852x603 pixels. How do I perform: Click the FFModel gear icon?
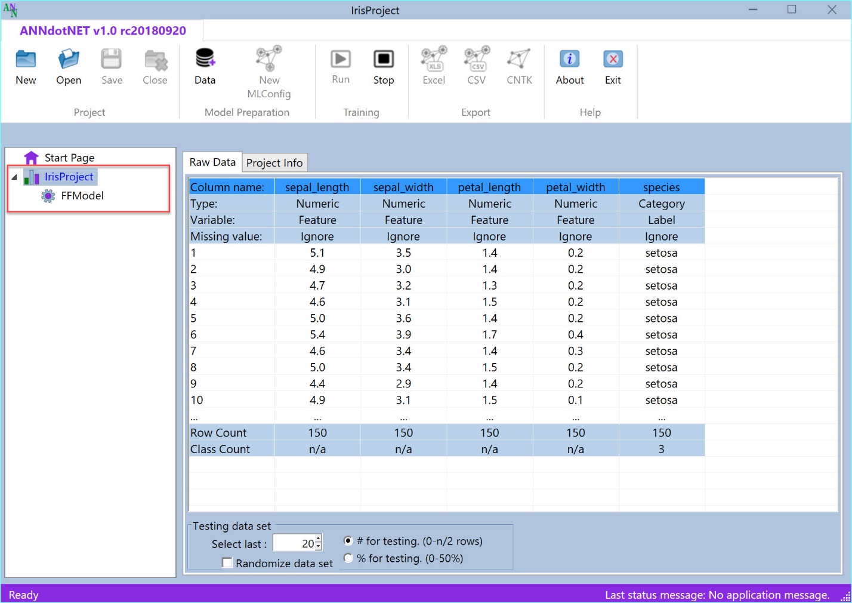click(48, 196)
